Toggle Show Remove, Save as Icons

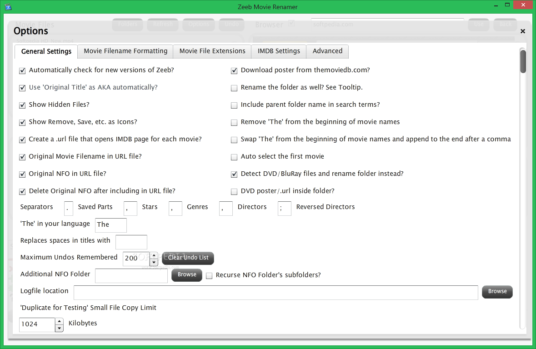[x=23, y=122]
